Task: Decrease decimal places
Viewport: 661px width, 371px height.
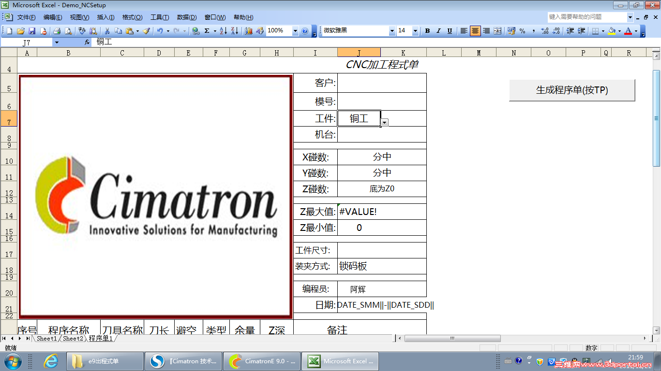Action: (556, 31)
